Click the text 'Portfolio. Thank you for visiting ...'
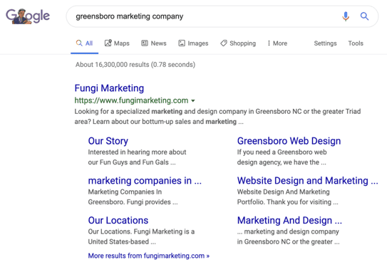This screenshot has width=387, height=267. click(x=287, y=202)
